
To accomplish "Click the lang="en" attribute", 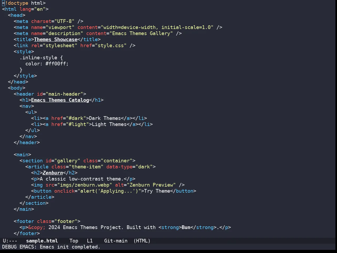I will (x=32, y=9).
